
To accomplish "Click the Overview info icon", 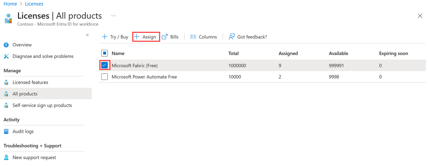I will coord(6,45).
